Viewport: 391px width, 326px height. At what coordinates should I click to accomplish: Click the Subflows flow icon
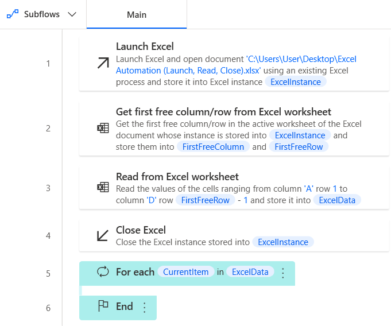[13, 14]
